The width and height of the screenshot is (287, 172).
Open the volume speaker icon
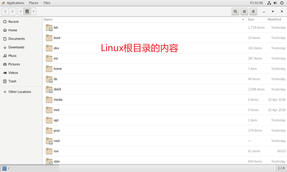[275, 3]
